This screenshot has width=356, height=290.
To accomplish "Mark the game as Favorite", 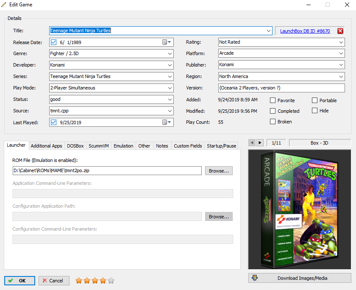I will 273,100.
